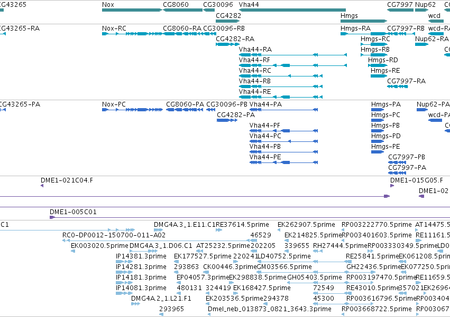Select the Vha44-PA protein label

pos(266,104)
